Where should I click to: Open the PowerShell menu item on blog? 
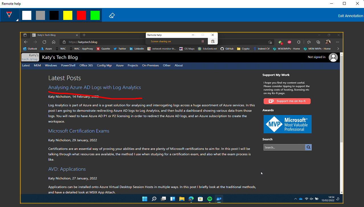tap(68, 65)
